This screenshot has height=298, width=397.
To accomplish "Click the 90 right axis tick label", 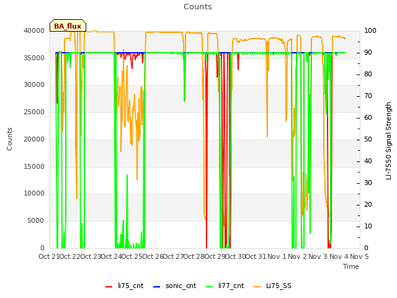I will tap(368, 52).
